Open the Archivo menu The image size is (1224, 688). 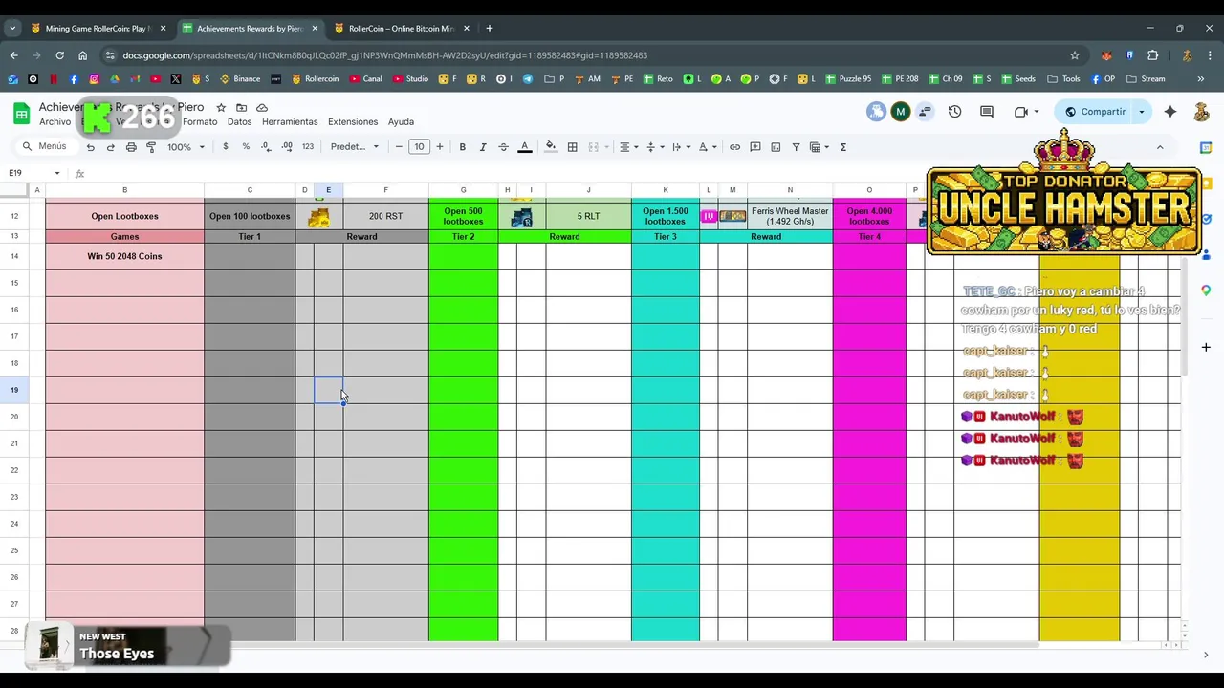coord(55,122)
